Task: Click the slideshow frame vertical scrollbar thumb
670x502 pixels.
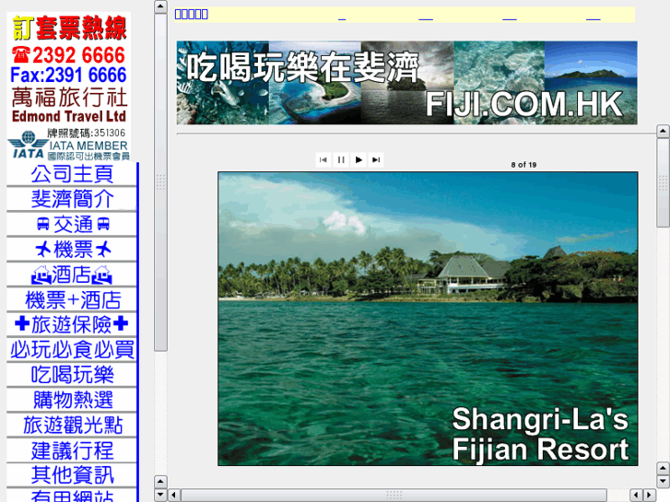Action: coord(663,183)
